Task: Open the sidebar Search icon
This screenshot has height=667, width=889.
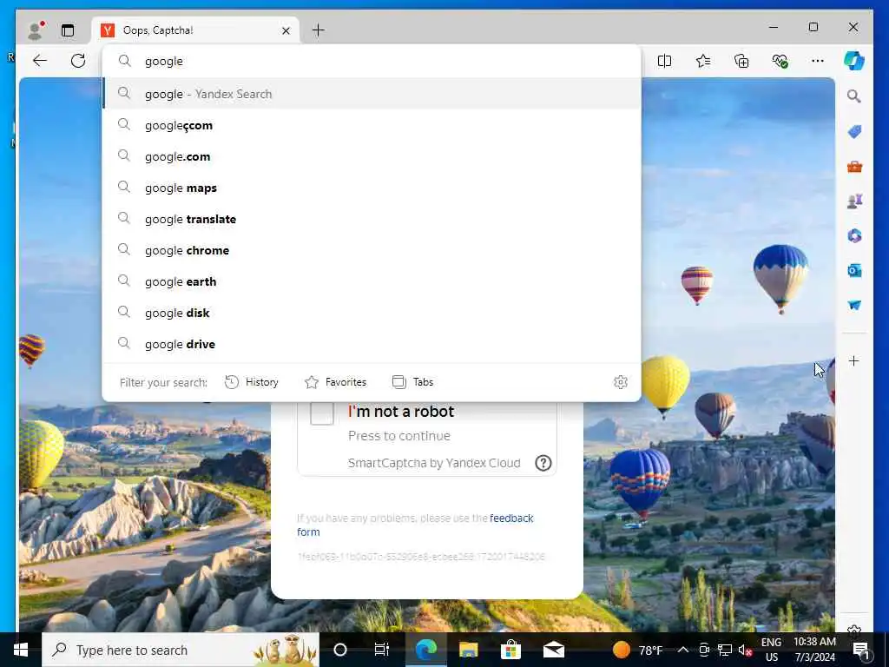Action: point(854,96)
